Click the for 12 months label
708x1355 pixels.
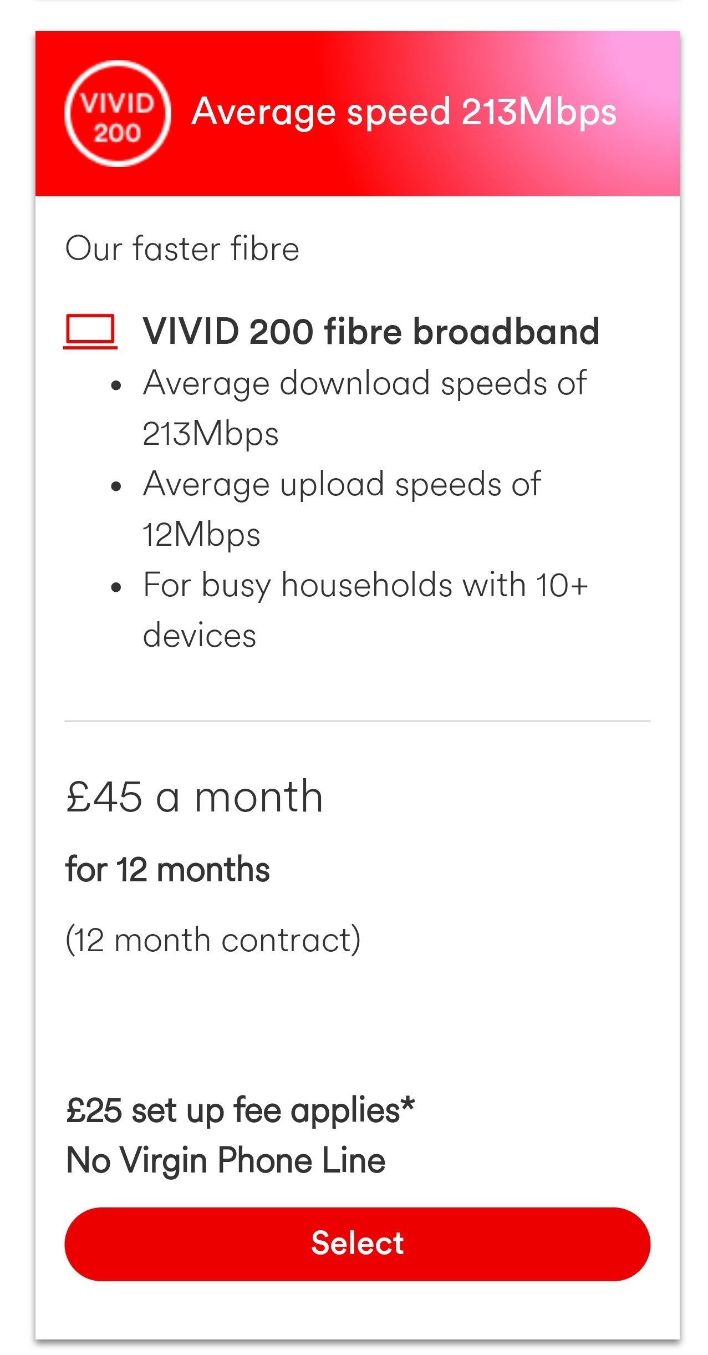[x=167, y=869]
